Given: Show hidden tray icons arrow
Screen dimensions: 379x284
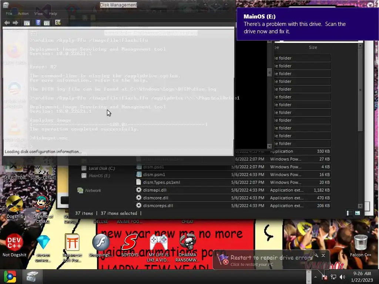Looking at the screenshot, I should coord(315,277).
